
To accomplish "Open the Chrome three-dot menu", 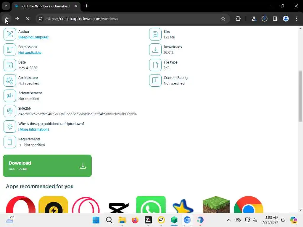I will (x=296, y=19).
